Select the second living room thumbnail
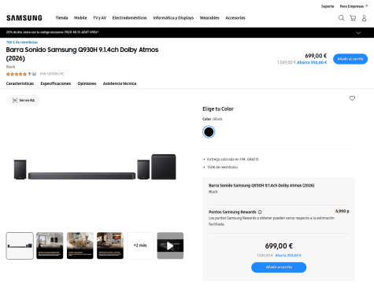374x299 pixels. click(x=80, y=245)
